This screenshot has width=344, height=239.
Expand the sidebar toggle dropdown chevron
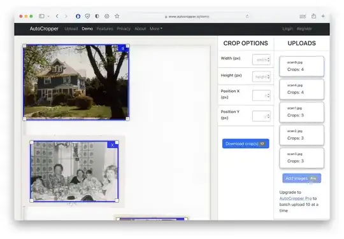pos(48,16)
